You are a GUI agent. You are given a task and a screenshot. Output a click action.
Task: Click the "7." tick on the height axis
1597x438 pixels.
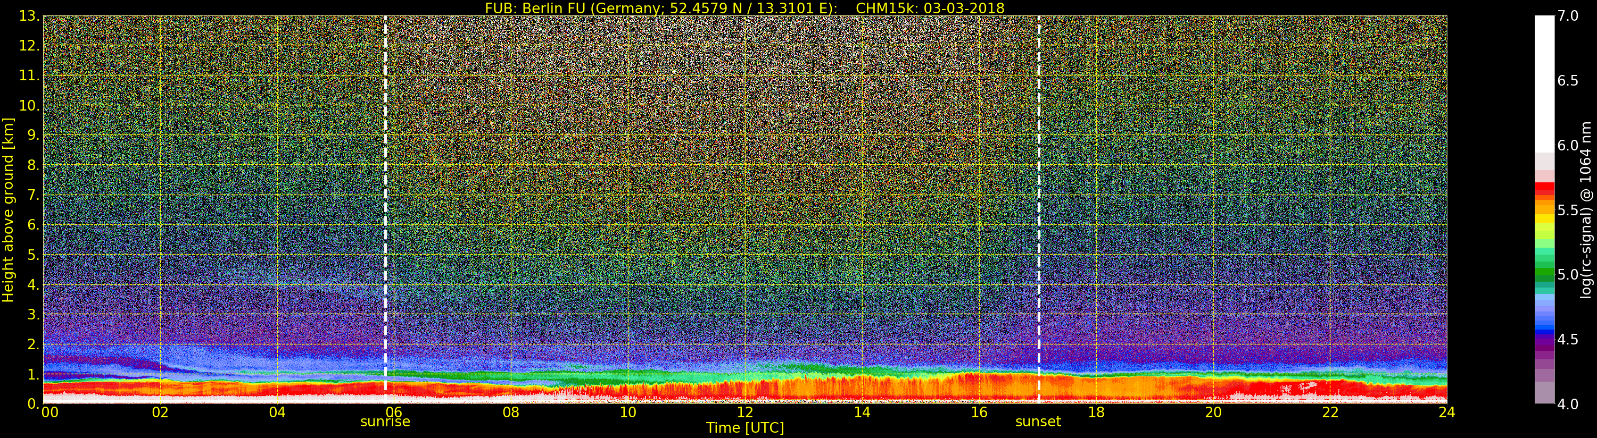tap(33, 195)
